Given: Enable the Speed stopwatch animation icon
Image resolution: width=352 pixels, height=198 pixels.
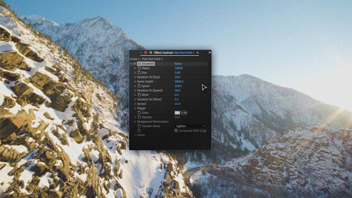Looking at the screenshot, I should coord(139,86).
